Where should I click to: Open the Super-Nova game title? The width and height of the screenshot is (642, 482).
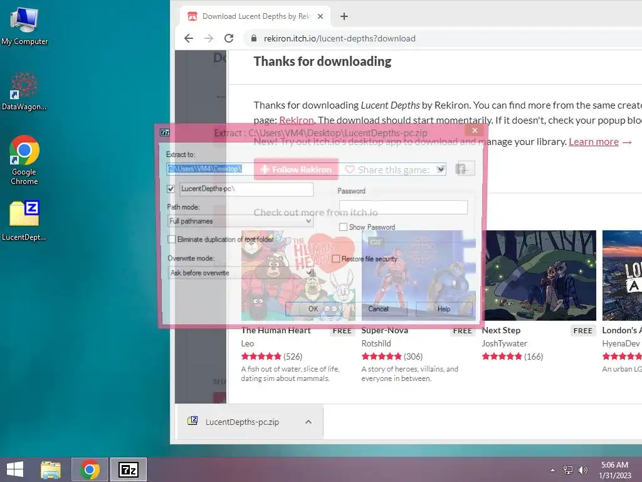pyautogui.click(x=384, y=330)
